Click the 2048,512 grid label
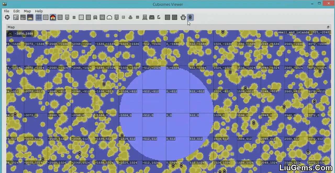The image size is (335, 173). [x=268, y=139]
